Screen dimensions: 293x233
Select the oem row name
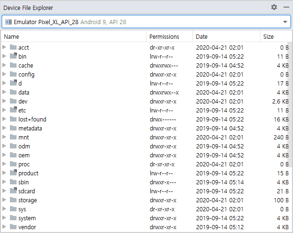[24, 155]
